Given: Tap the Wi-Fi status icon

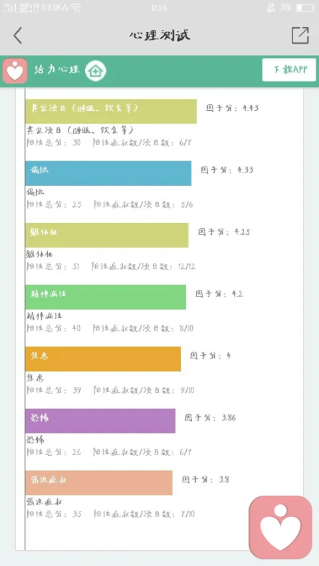Looking at the screenshot, I should pyautogui.click(x=76, y=7).
